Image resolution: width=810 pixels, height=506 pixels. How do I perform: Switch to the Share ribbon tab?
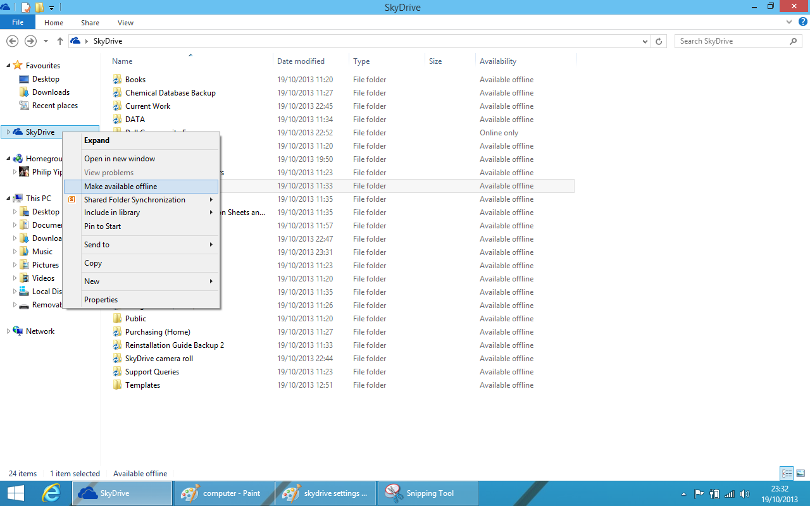point(90,23)
